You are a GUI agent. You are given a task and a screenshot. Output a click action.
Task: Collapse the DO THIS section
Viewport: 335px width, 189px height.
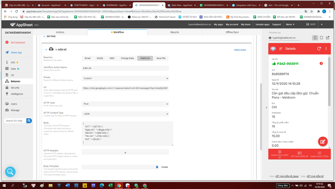[44, 36]
